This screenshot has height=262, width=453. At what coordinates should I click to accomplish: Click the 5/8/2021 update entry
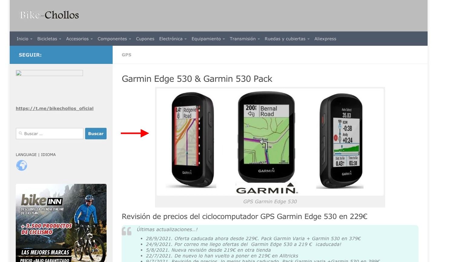208,250
